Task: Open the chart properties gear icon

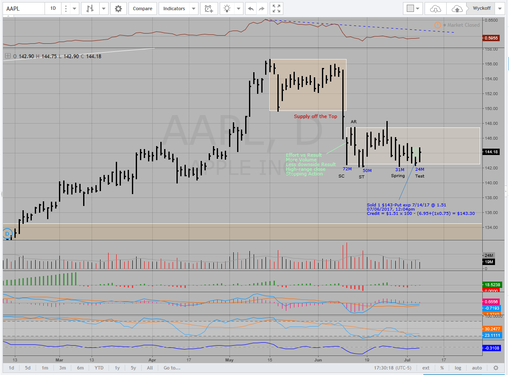Action: point(118,8)
